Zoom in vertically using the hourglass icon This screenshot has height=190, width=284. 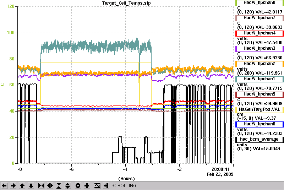pos(59,186)
